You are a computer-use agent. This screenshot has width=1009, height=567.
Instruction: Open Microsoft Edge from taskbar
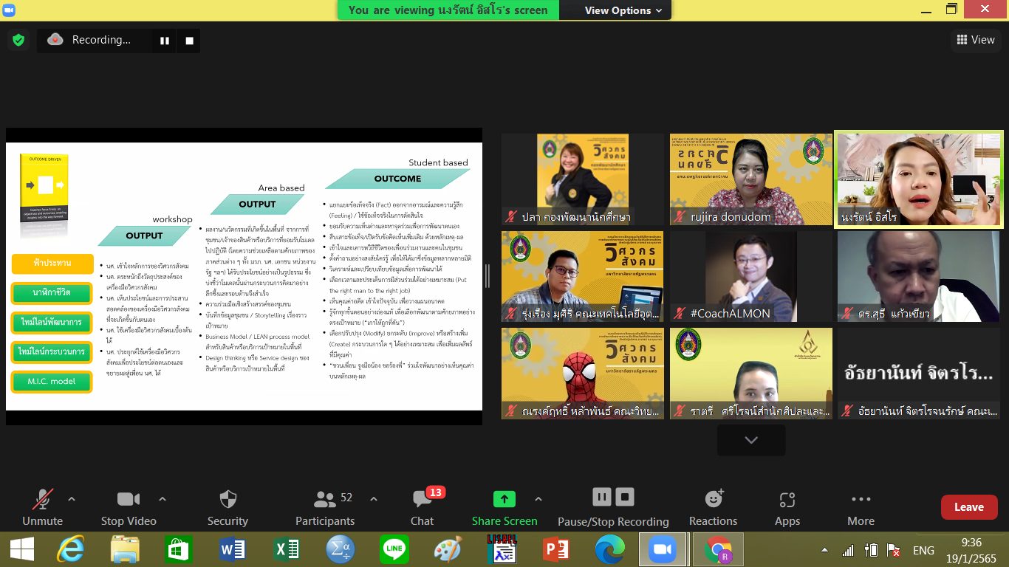coord(609,550)
